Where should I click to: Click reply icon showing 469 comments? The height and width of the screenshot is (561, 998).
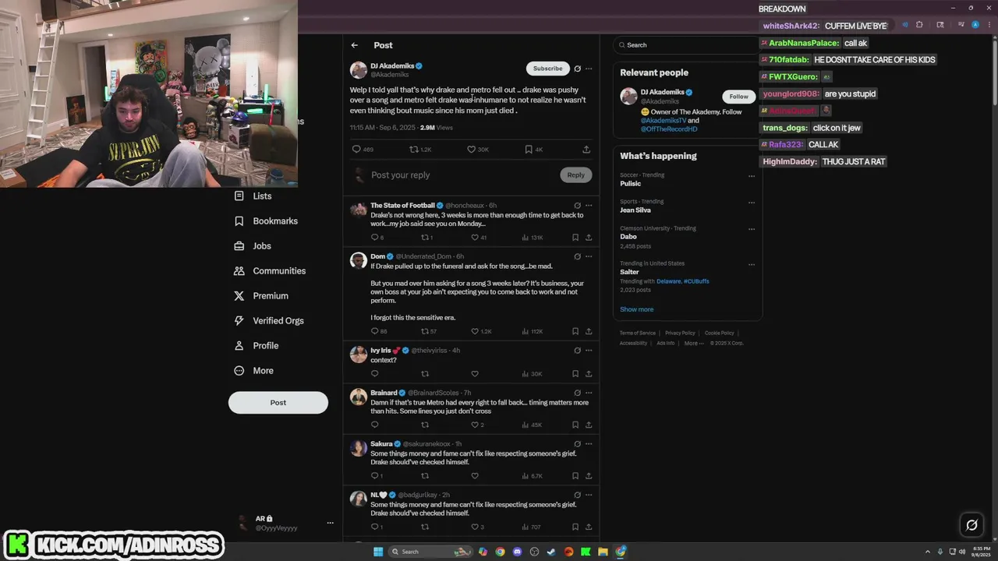coord(356,149)
